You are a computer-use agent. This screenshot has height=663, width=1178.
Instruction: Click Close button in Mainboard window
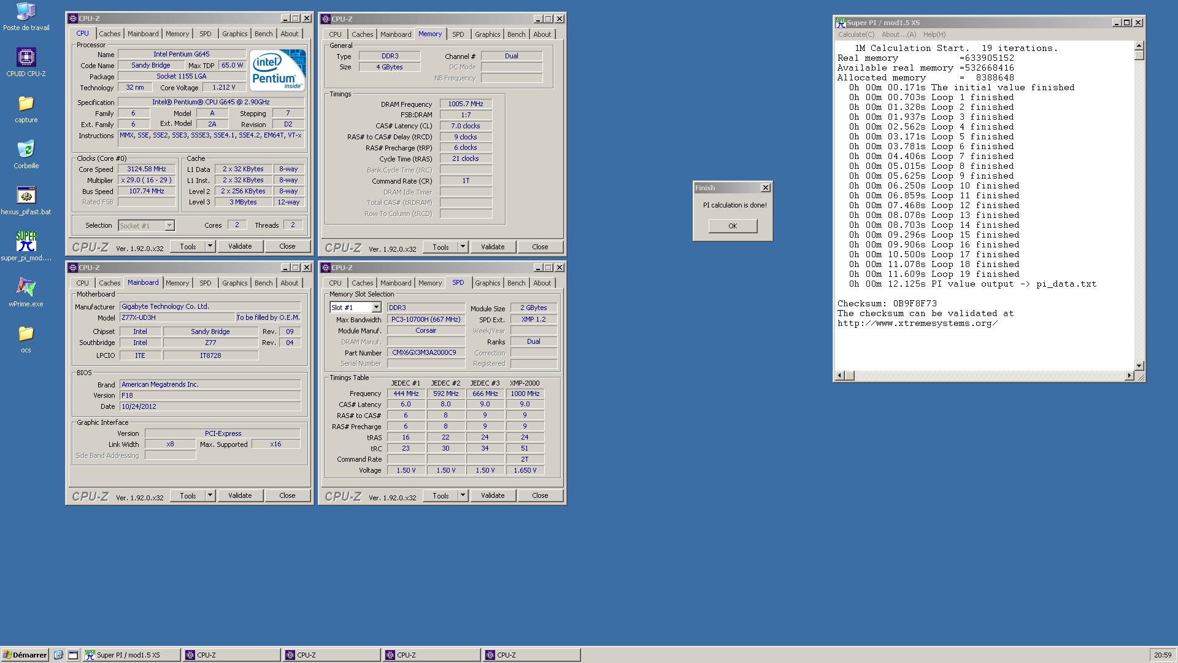pyautogui.click(x=287, y=495)
